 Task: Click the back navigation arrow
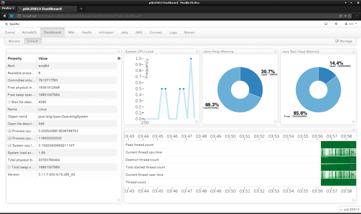[4, 16]
